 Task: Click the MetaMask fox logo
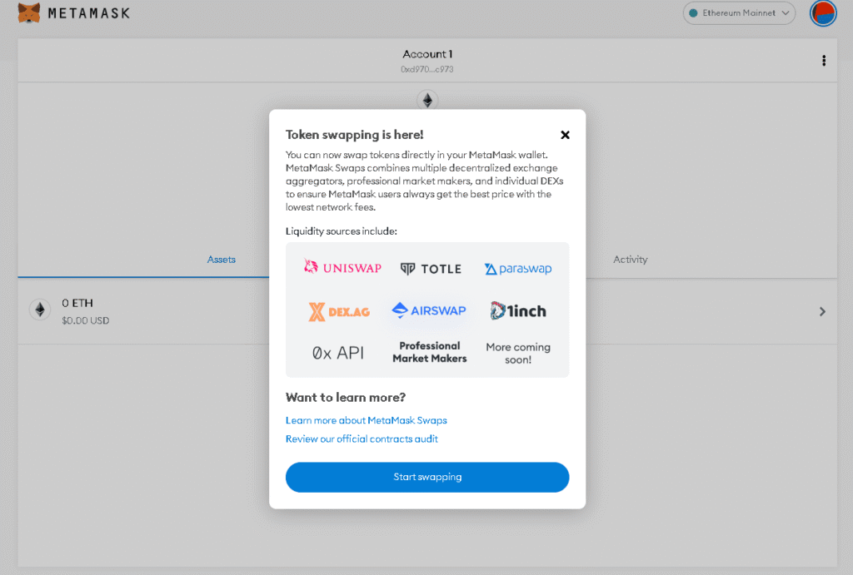[29, 13]
